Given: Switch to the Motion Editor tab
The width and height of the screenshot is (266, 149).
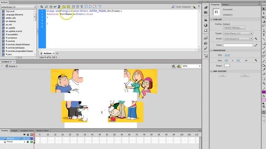Looking at the screenshot, I should pos(42,131).
